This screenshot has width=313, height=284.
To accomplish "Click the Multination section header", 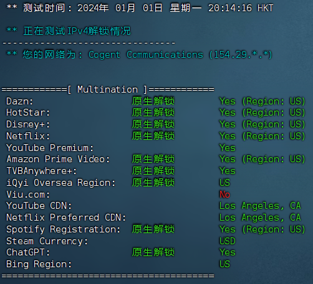I will click(x=108, y=89).
